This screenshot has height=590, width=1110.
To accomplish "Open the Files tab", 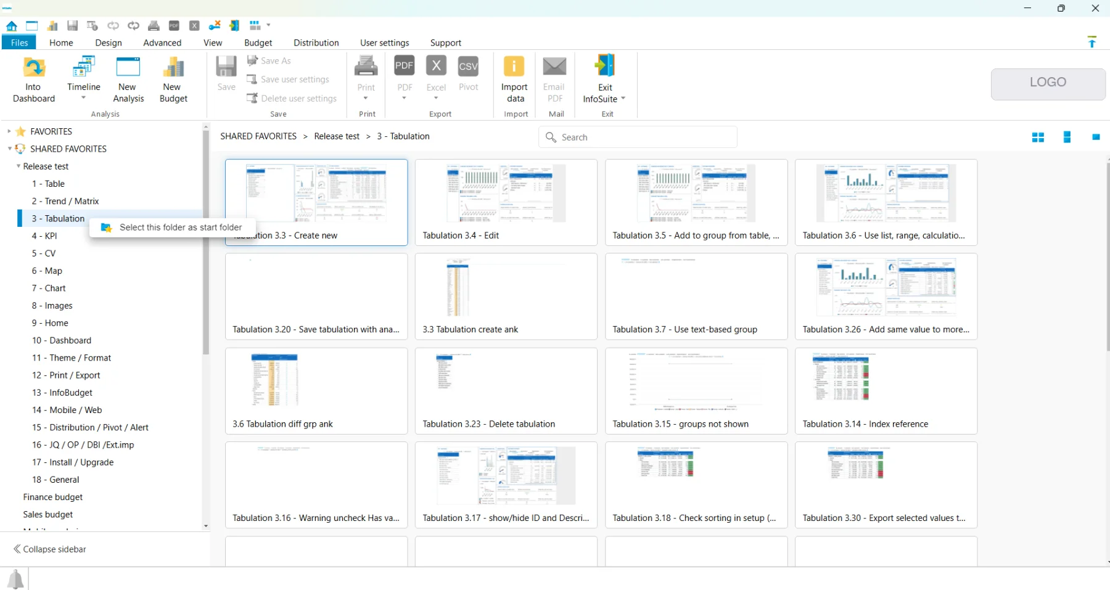I will click(19, 43).
